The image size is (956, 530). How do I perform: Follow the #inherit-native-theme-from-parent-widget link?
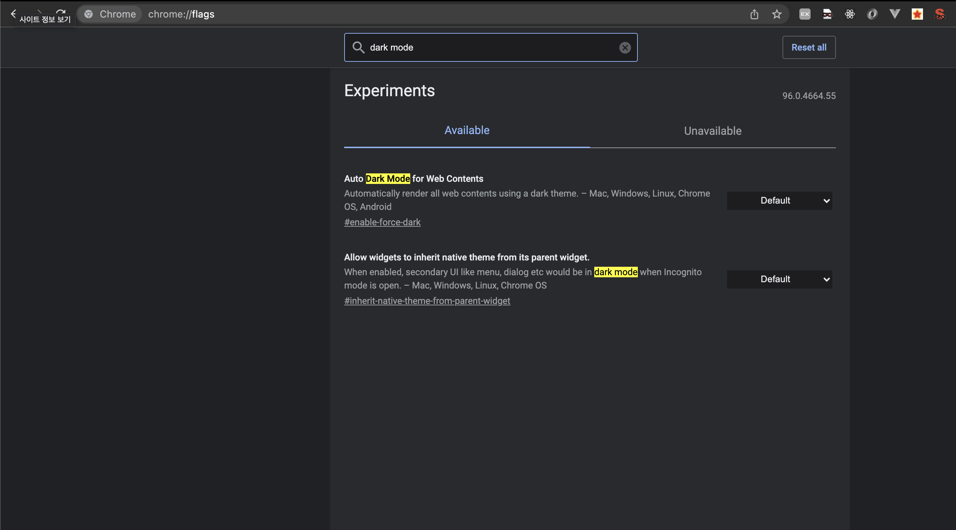(427, 301)
